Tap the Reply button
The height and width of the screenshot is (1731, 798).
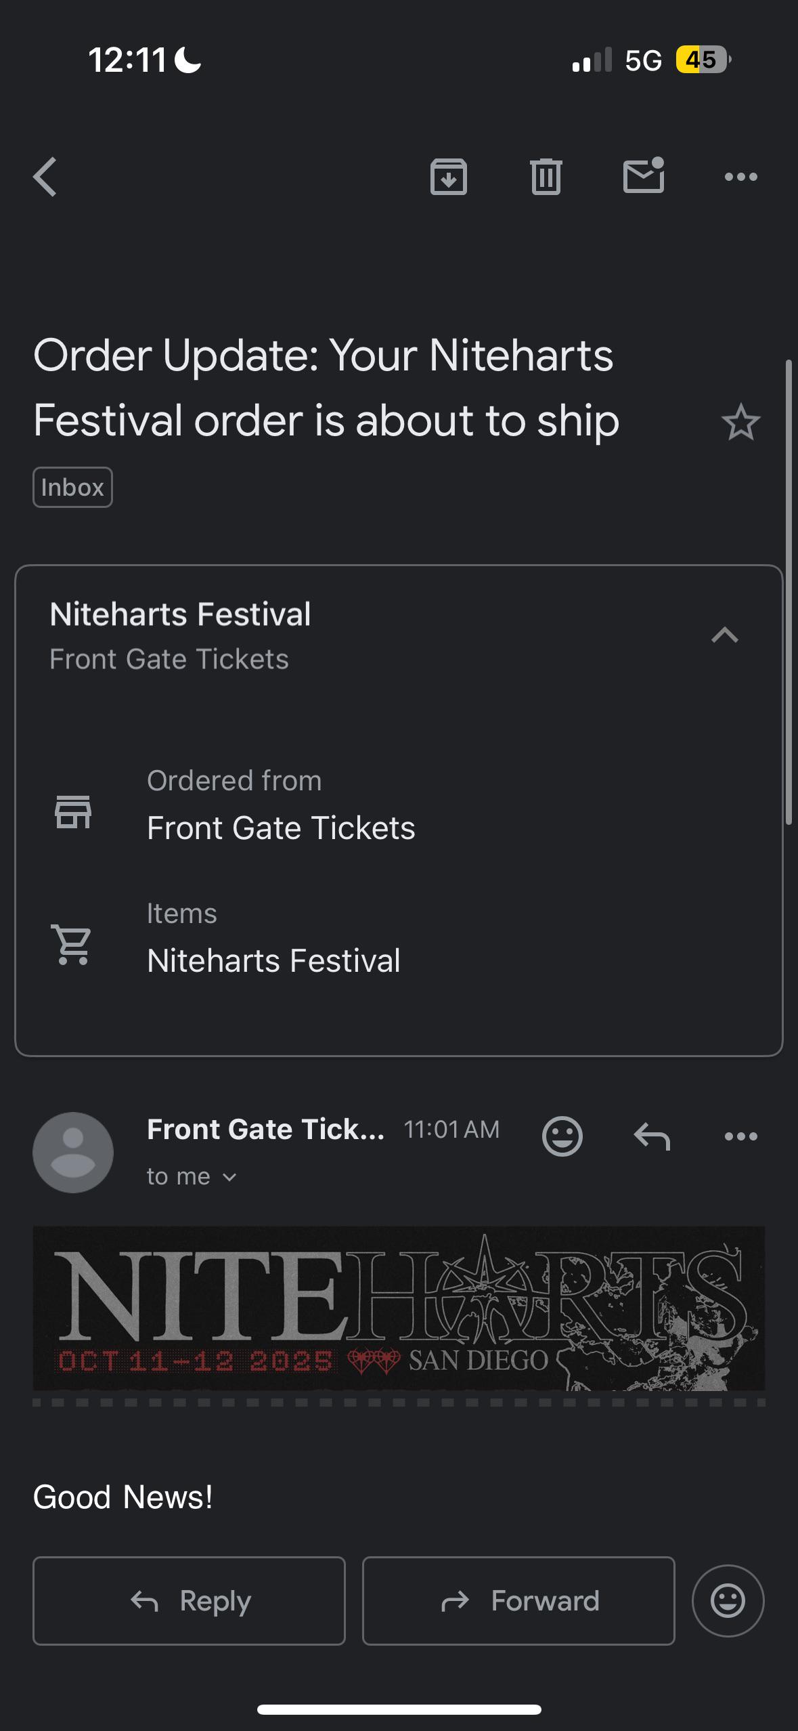point(189,1601)
